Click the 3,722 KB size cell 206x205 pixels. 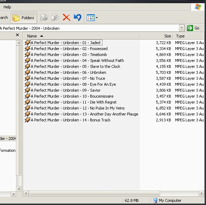(x=163, y=43)
